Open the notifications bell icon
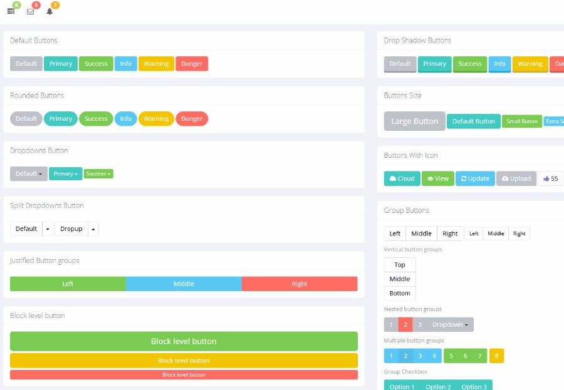Screen dimensions: 564x390 (x=50, y=11)
